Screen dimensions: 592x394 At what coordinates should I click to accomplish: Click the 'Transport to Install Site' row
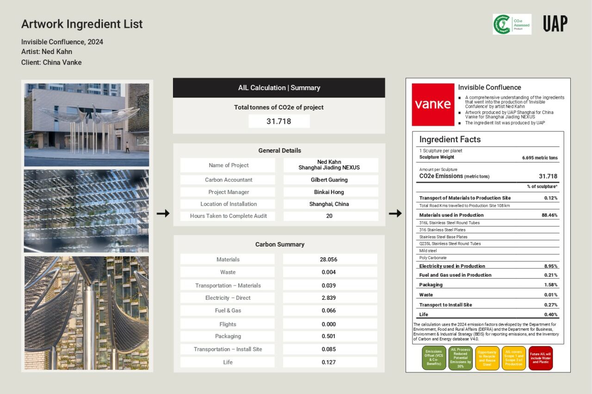[488, 305]
